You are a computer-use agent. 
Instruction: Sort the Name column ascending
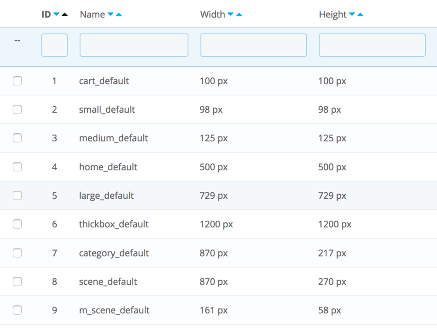click(x=118, y=14)
